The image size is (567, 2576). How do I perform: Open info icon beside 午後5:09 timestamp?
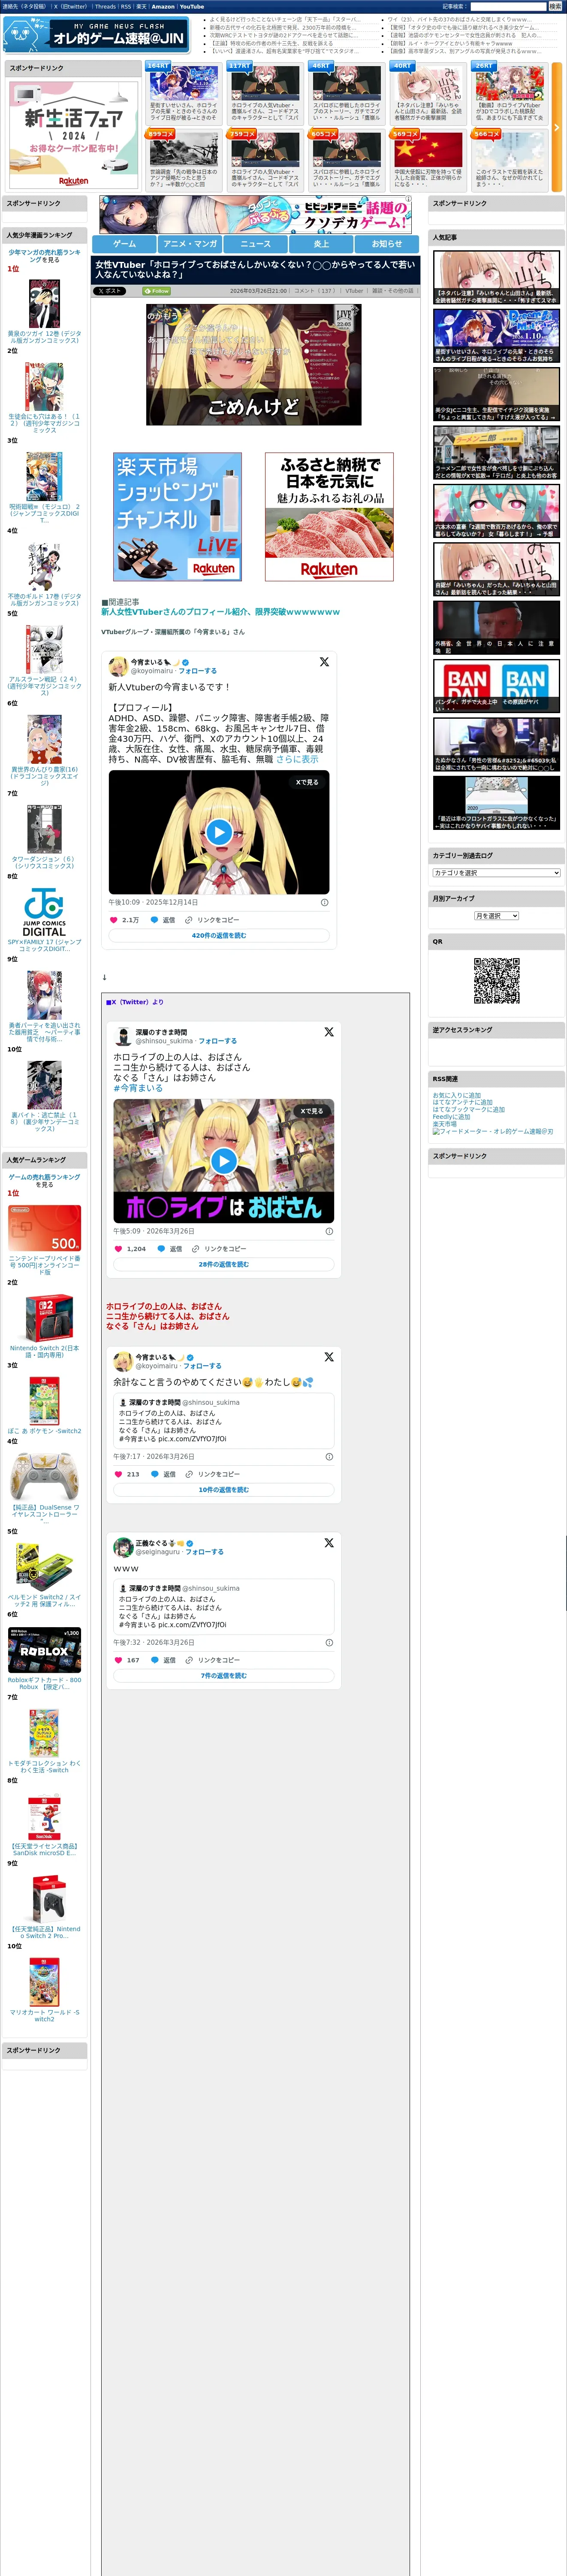[x=329, y=1231]
